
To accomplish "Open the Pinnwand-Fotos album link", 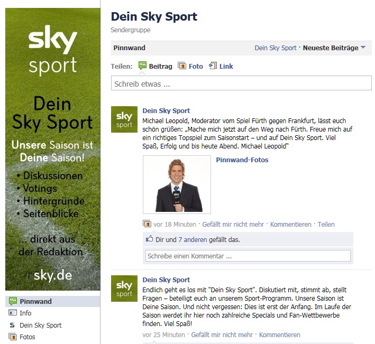I will click(x=242, y=160).
